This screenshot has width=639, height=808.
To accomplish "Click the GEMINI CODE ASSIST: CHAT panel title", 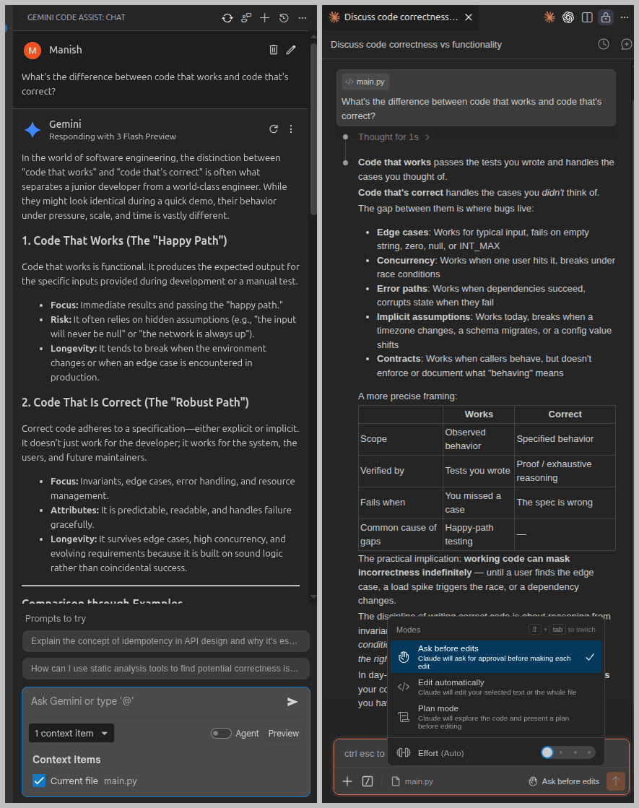I will tap(77, 17).
